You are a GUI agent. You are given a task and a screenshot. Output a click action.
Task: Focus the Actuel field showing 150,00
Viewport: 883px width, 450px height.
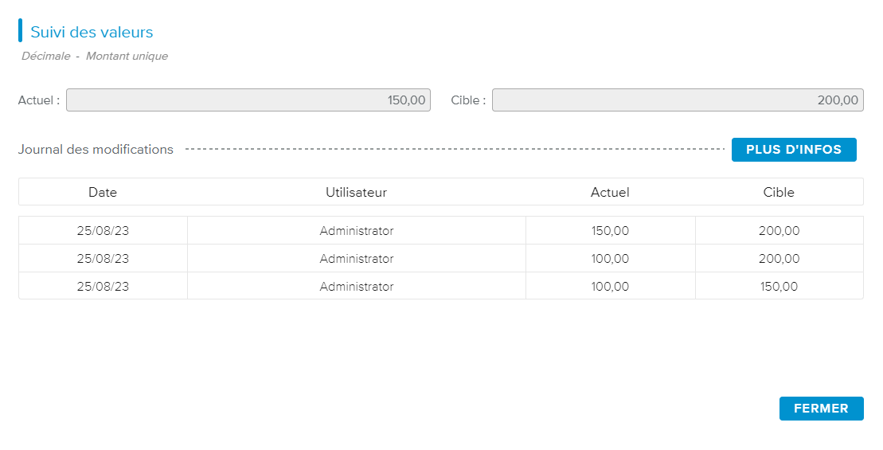248,100
